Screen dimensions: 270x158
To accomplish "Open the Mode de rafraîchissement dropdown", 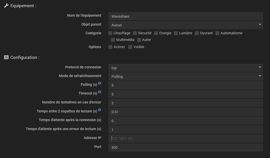I will point(185,77).
